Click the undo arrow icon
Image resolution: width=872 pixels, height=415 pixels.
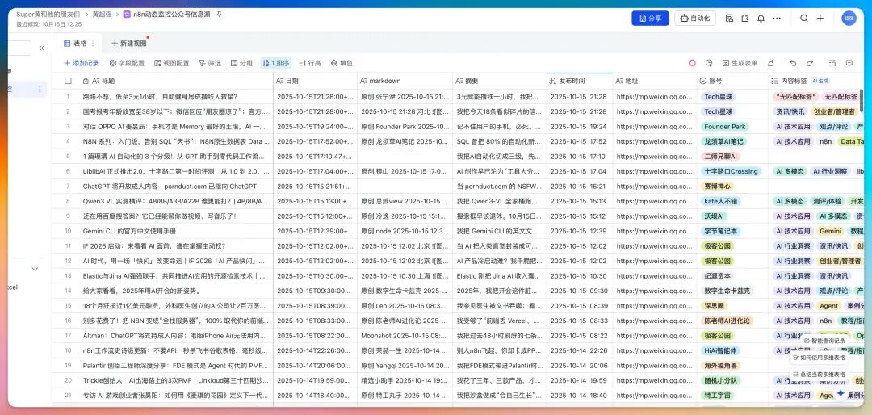click(793, 63)
